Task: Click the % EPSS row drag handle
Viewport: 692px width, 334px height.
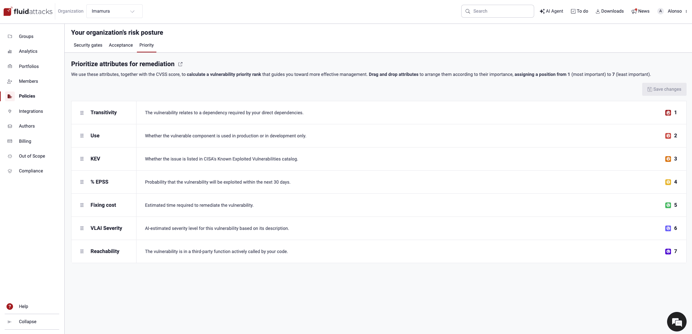Action: click(82, 182)
